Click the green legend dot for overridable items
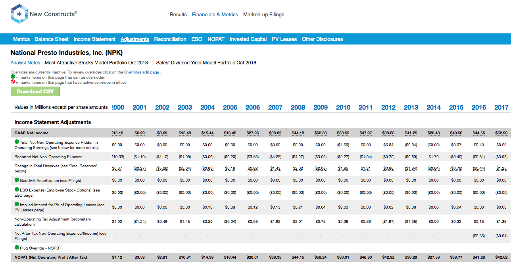The width and height of the screenshot is (511, 265). click(x=13, y=77)
